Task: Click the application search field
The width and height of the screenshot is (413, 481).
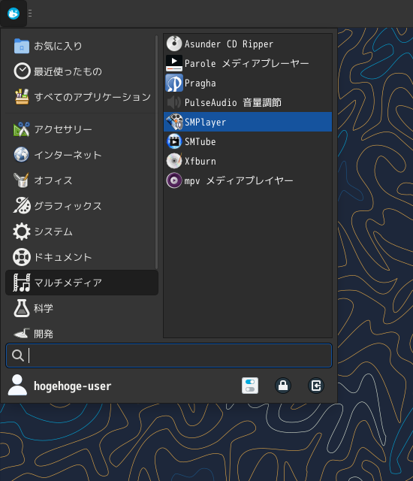Action: [169, 355]
